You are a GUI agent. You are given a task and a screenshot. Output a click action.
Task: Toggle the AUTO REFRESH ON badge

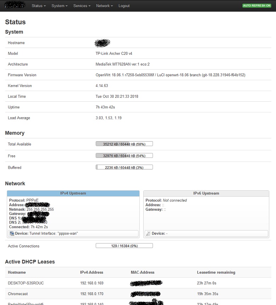coord(257,6)
